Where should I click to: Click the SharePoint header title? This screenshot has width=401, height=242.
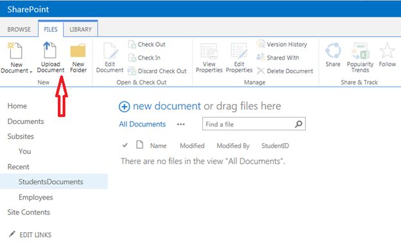[x=28, y=10]
